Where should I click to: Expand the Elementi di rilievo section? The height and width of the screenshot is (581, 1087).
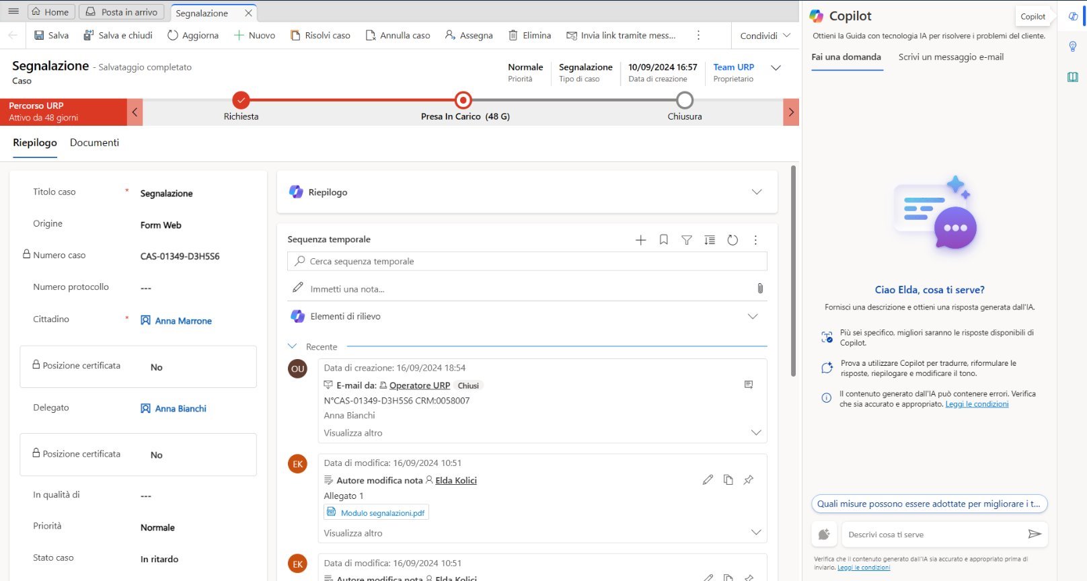tap(752, 317)
